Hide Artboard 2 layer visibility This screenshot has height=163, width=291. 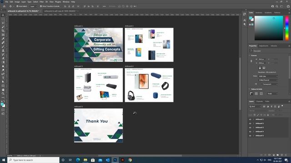pyautogui.click(x=250, y=124)
